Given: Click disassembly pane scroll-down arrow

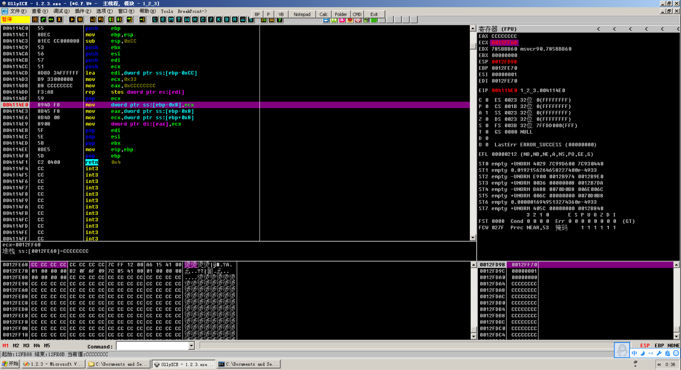Looking at the screenshot, I should [473, 238].
